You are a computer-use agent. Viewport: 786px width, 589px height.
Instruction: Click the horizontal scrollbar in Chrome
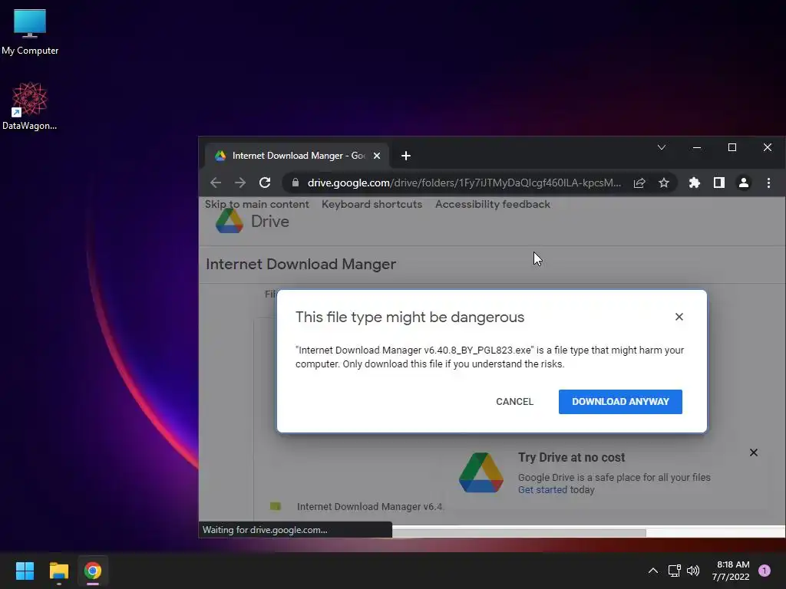click(x=519, y=533)
